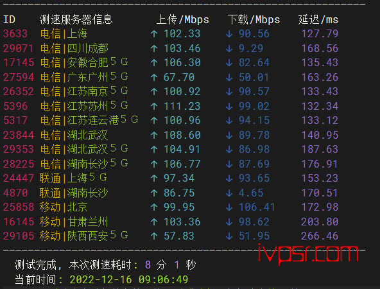Click the 延迟/ms column header
Screen dimensions: 380x289
pos(318,20)
